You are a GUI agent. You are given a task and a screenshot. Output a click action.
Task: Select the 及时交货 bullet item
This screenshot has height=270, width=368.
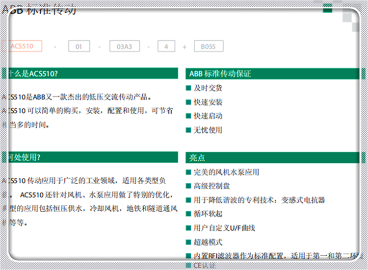(204, 88)
